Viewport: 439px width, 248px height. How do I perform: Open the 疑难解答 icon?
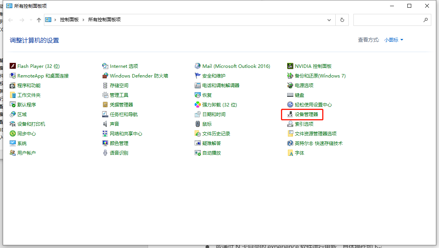[198, 143]
